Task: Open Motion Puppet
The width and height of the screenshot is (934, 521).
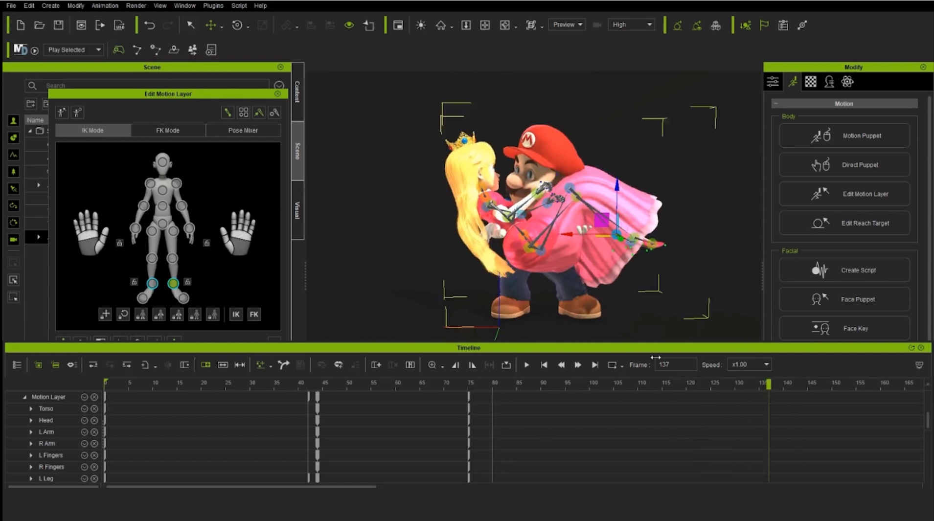Action: 844,136
